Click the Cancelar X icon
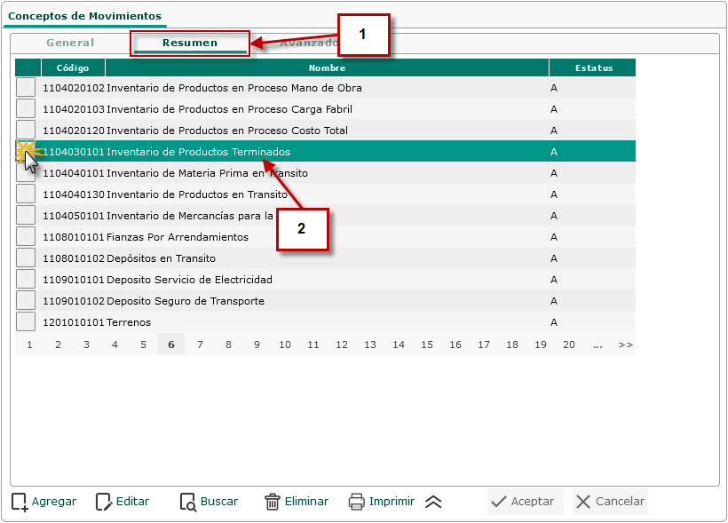 (583, 502)
